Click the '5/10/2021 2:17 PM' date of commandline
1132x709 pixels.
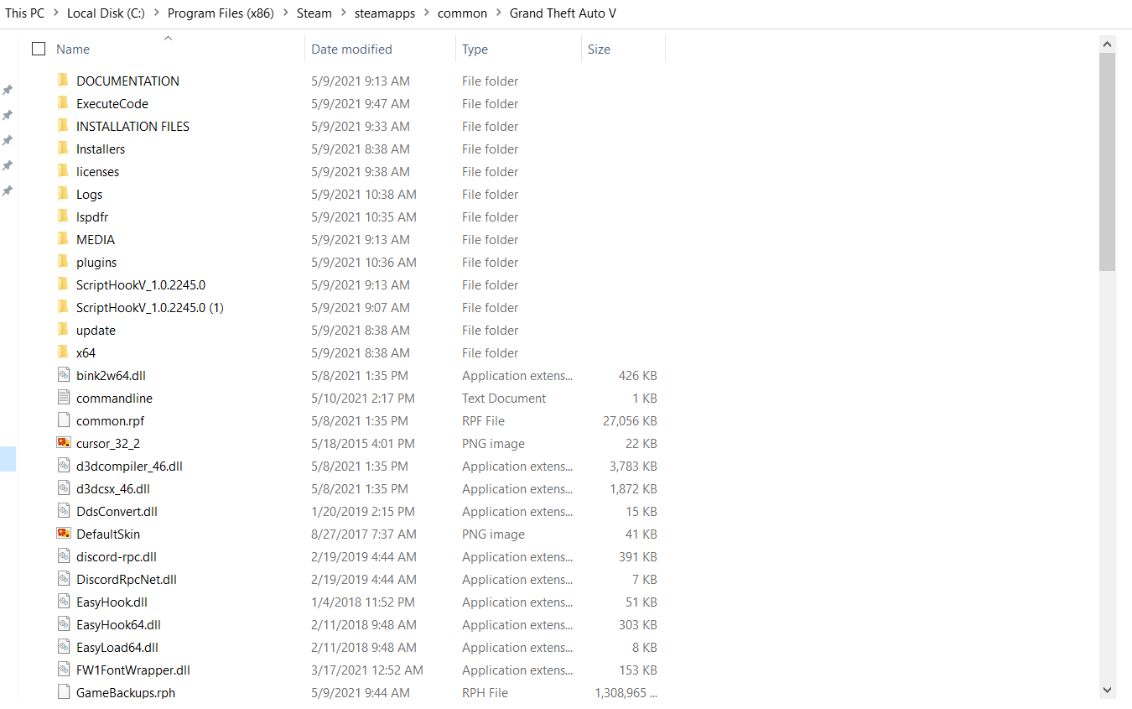coord(363,398)
